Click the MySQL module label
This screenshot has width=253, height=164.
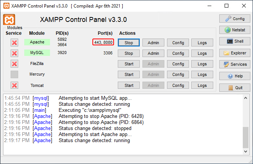click(x=37, y=53)
